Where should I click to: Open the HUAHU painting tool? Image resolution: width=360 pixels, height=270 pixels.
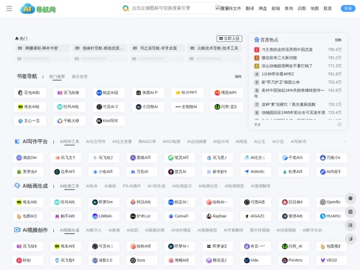pos(332,216)
